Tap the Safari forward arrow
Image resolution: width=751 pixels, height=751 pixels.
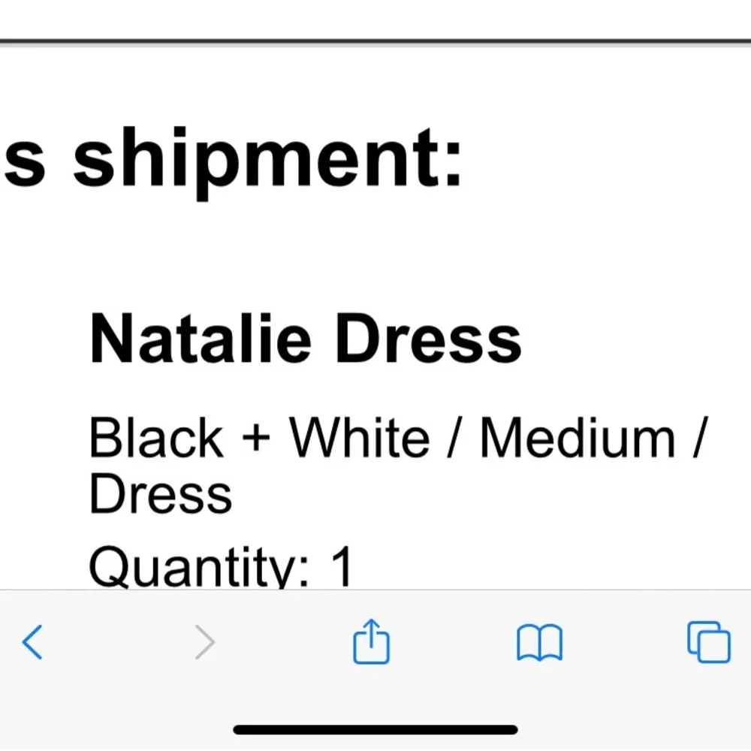[204, 643]
